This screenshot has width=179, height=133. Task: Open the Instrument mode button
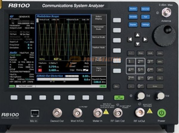[x=145, y=9]
